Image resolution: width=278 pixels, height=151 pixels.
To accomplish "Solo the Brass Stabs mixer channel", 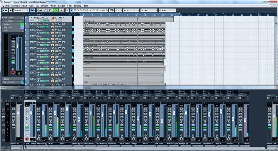I will pyautogui.click(x=86, y=111).
